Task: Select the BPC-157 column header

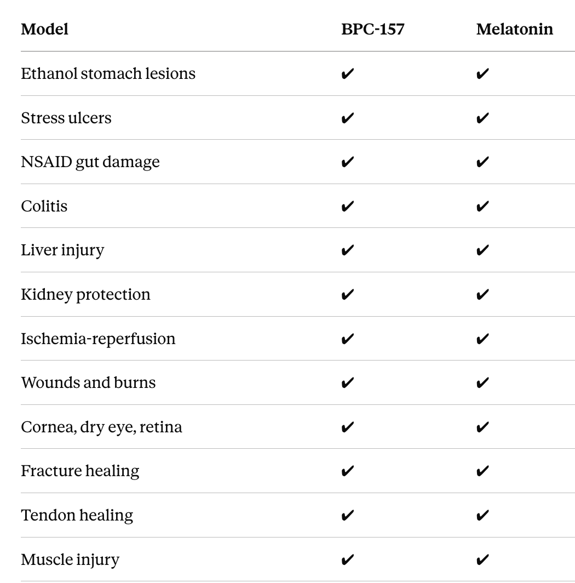Action: [x=373, y=30]
